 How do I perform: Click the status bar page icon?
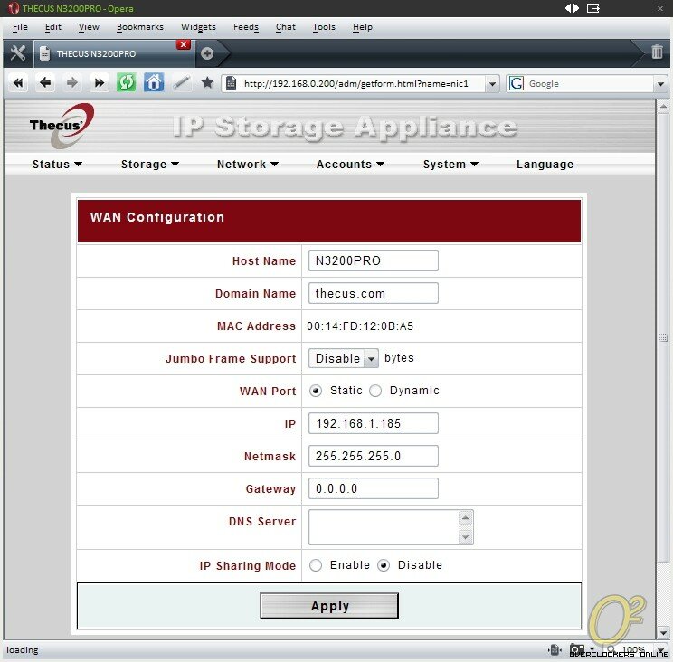pyautogui.click(x=555, y=650)
